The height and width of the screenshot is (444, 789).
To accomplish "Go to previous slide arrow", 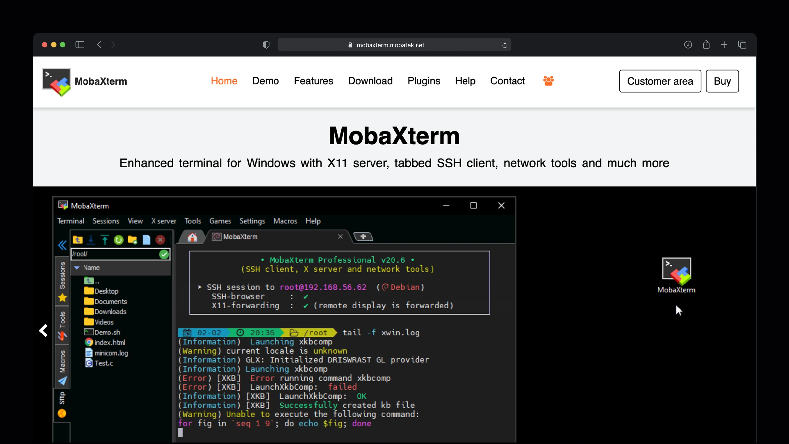I will click(x=43, y=331).
